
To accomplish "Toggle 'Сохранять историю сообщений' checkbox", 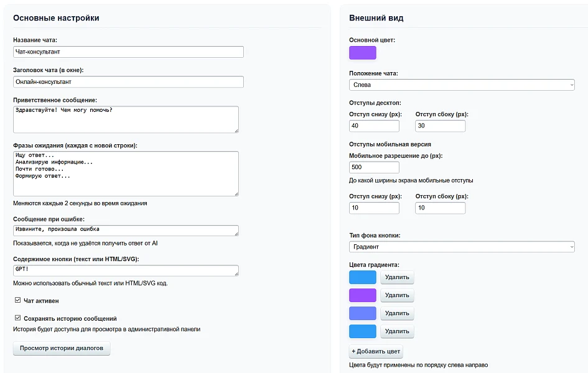I will (x=17, y=318).
